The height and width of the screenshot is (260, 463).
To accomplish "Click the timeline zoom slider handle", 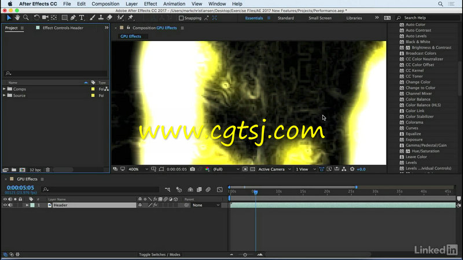I will pos(245,255).
